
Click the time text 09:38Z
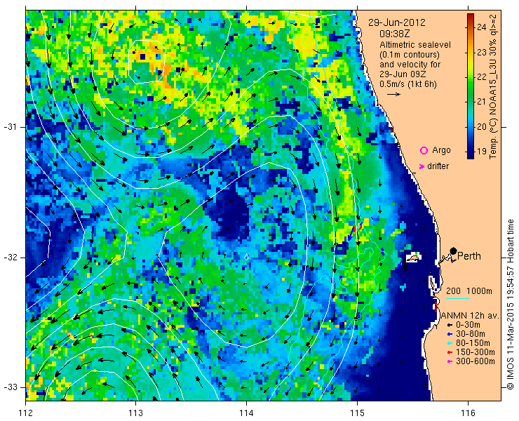point(394,34)
